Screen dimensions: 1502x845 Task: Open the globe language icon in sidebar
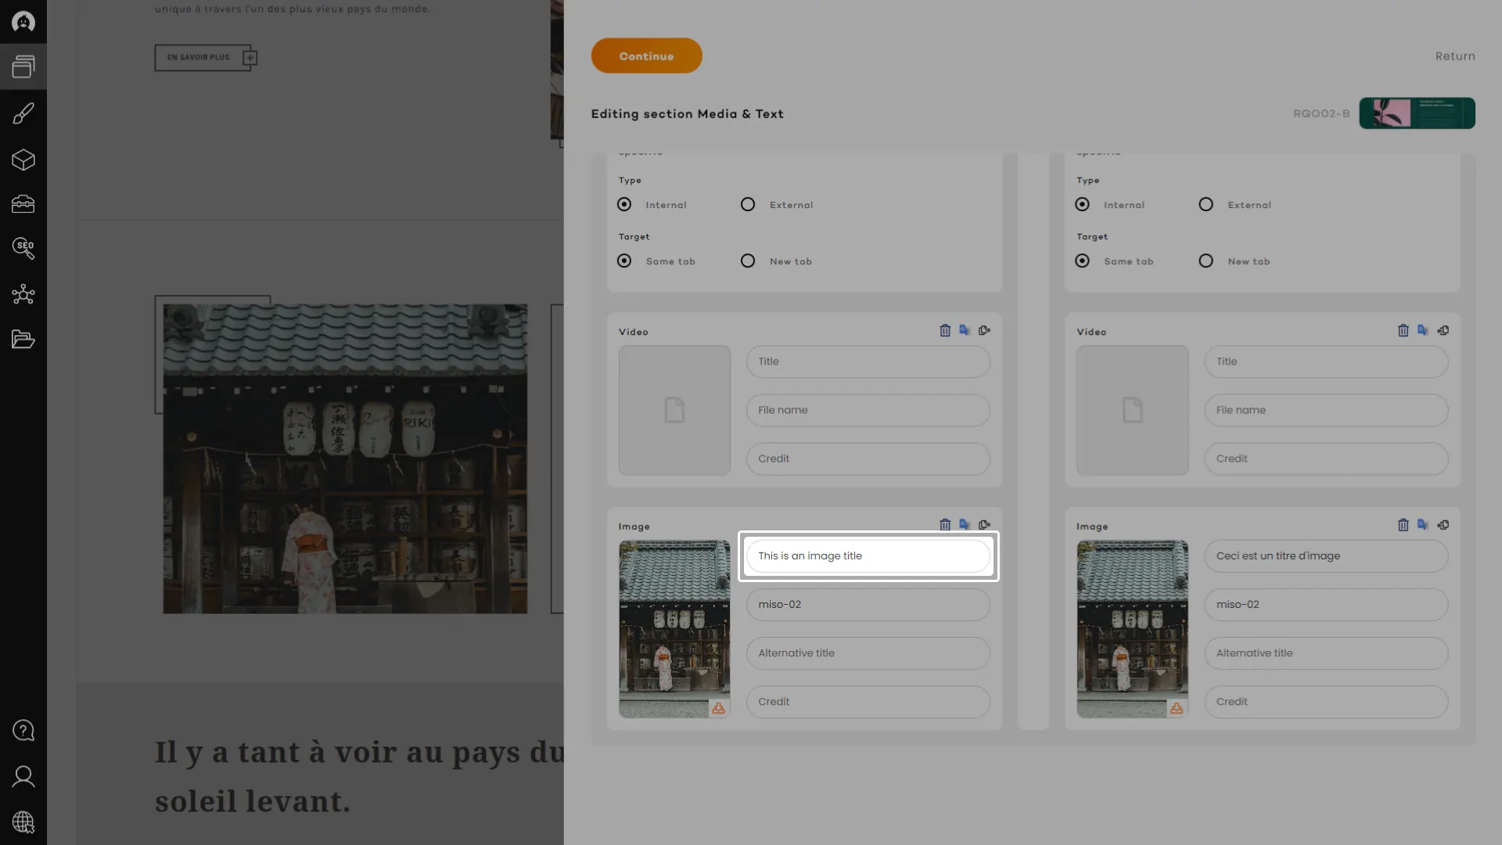[23, 822]
